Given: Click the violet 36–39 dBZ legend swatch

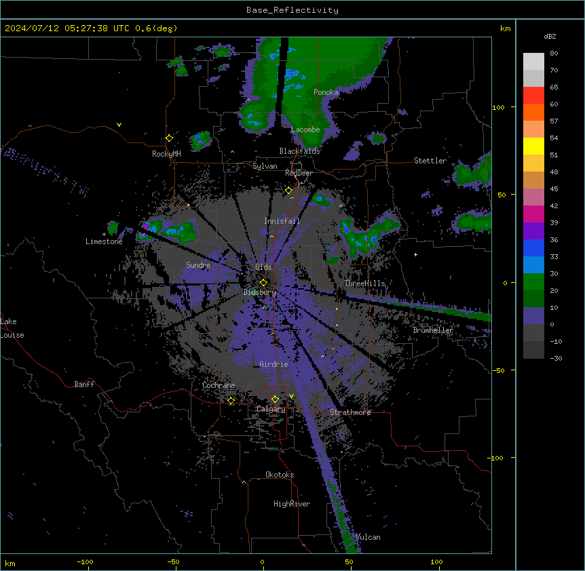Looking at the screenshot, I should point(533,231).
